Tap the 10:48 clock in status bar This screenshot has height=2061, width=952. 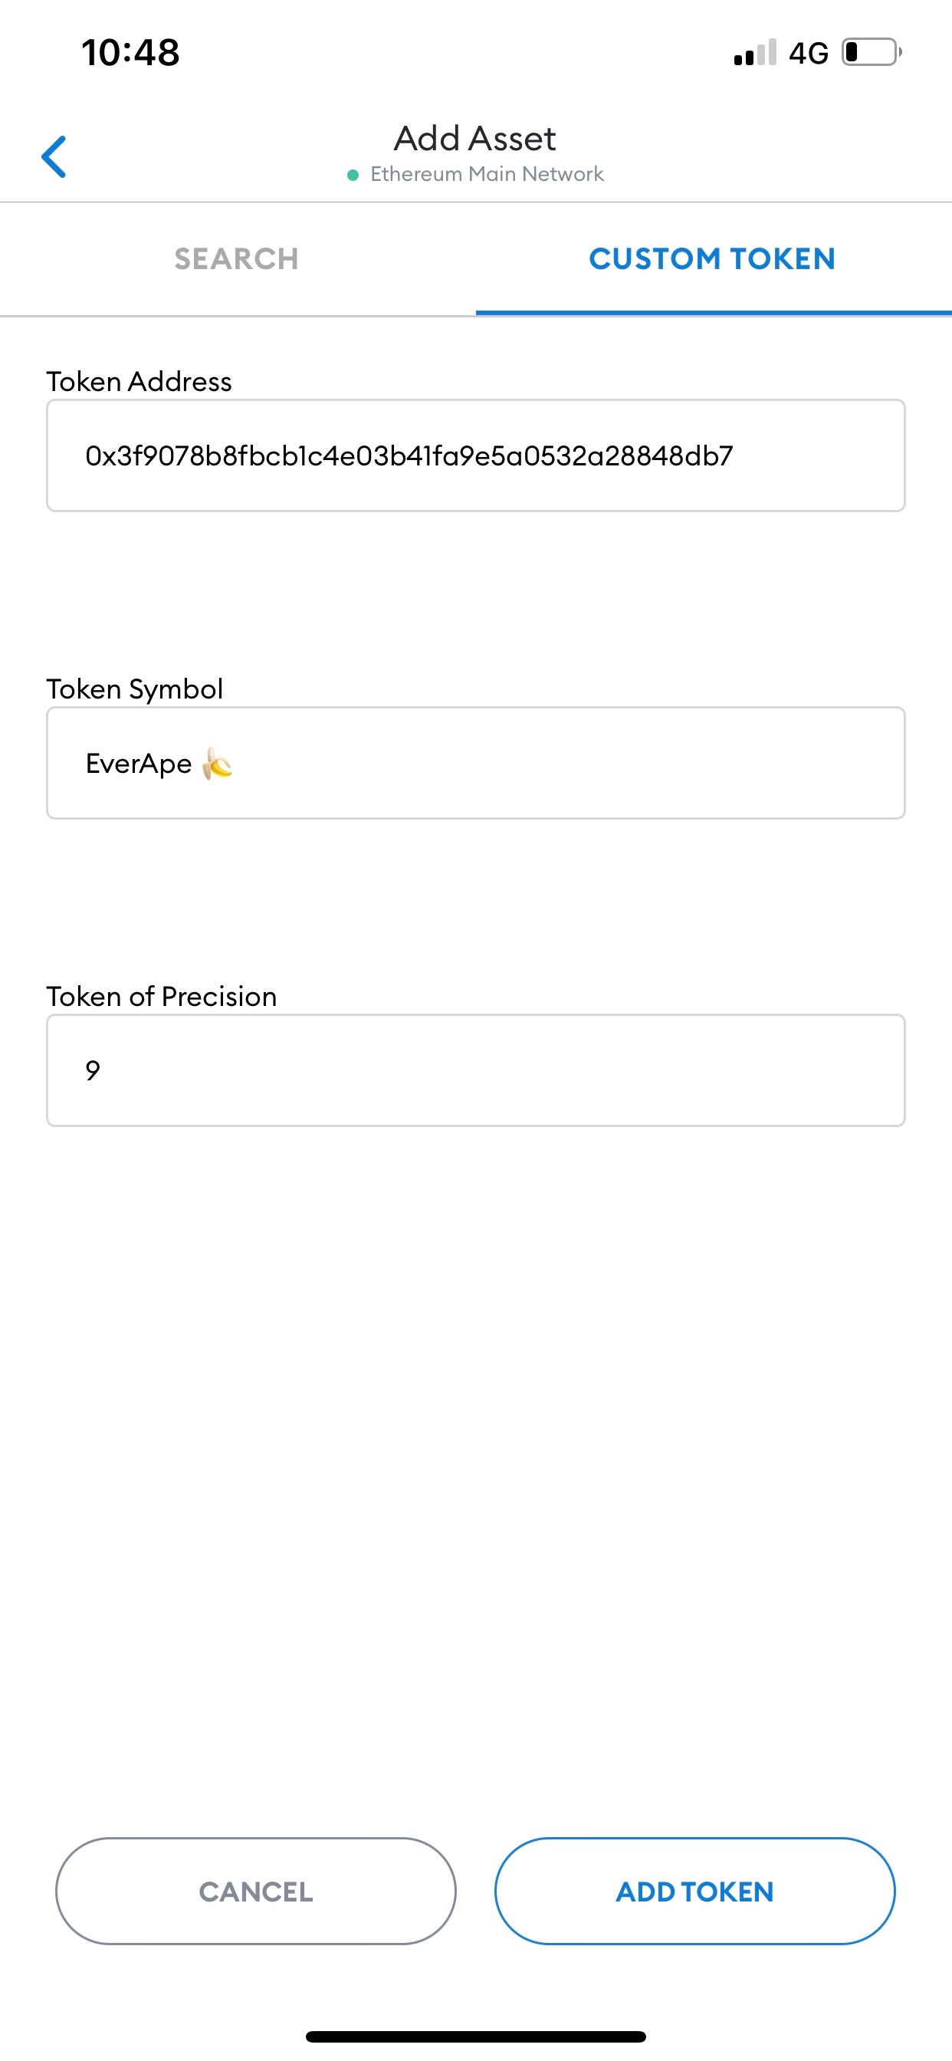tap(130, 53)
